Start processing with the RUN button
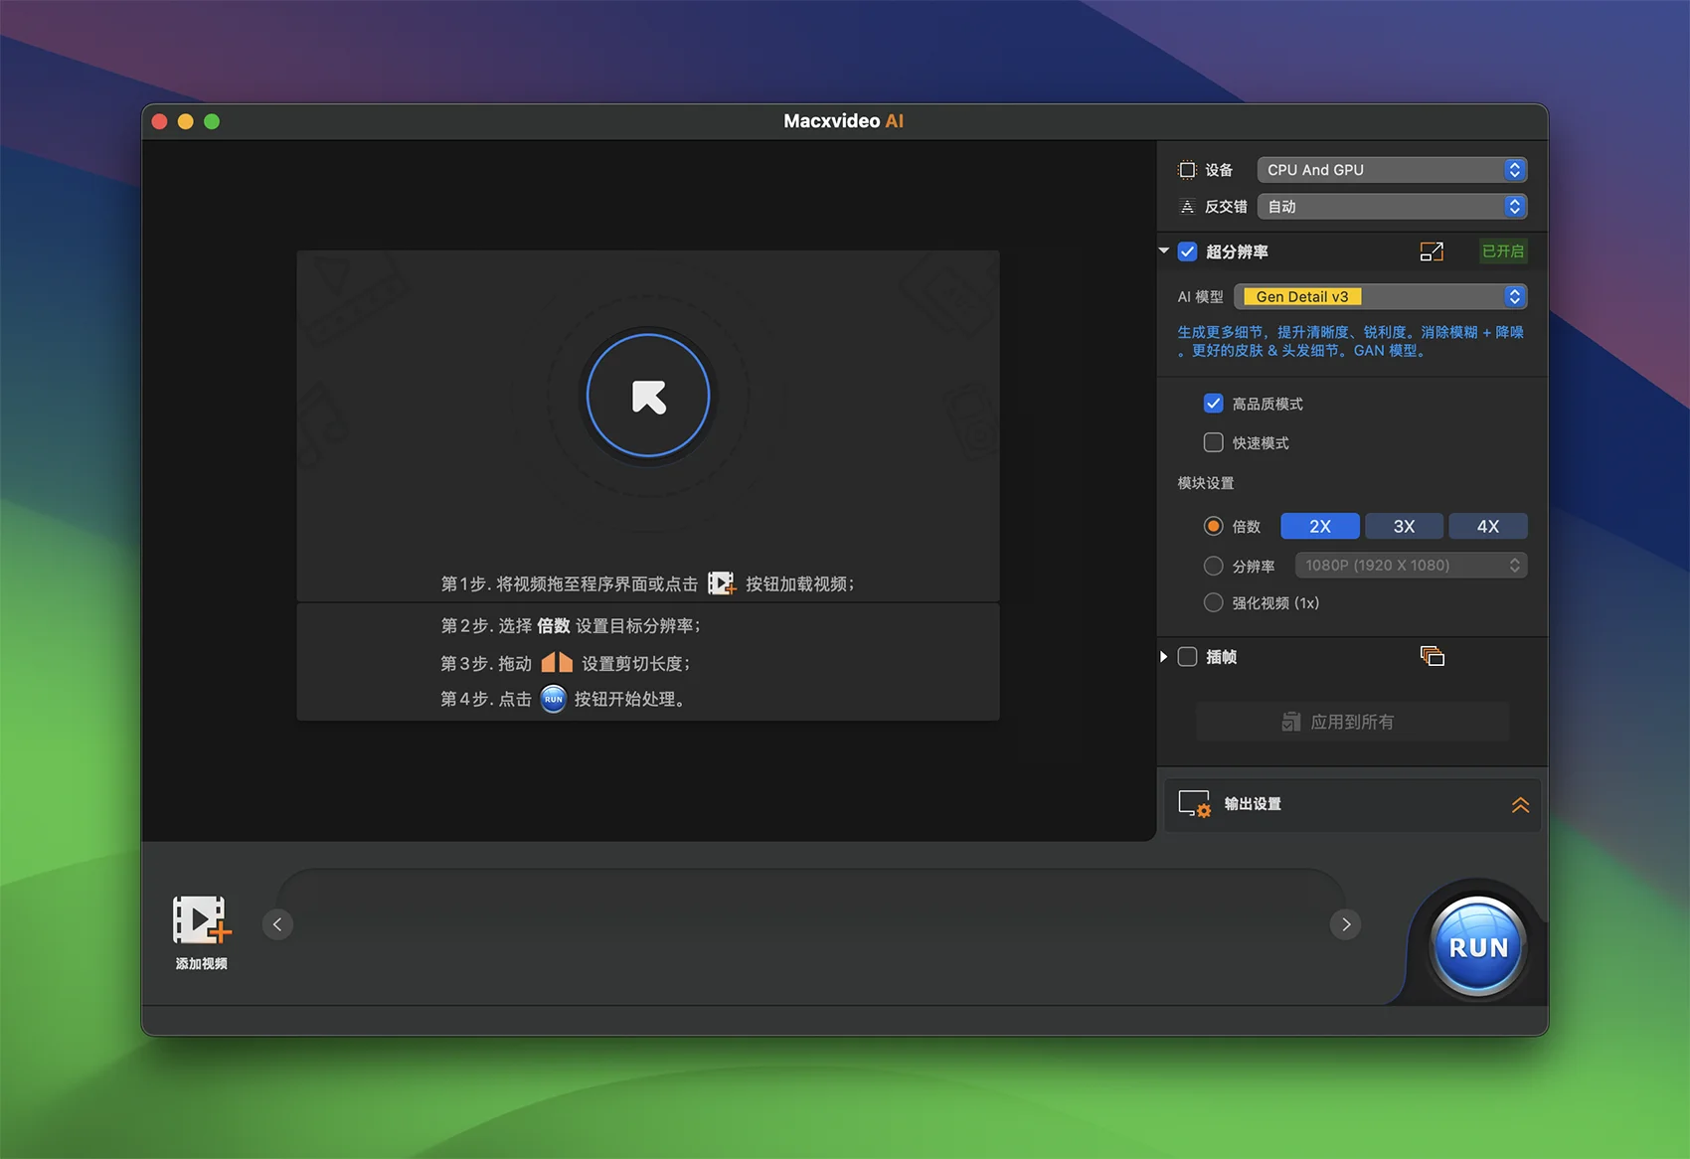The width and height of the screenshot is (1690, 1159). pyautogui.click(x=1477, y=946)
